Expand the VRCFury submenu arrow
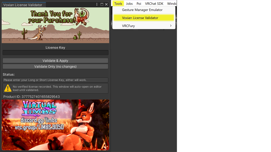 tap(171, 26)
